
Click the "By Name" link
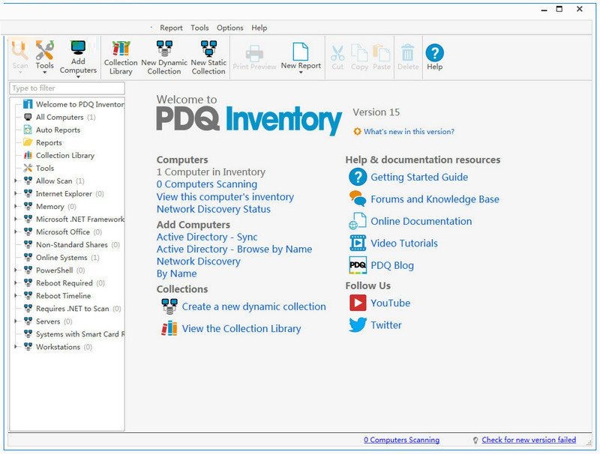coord(176,273)
